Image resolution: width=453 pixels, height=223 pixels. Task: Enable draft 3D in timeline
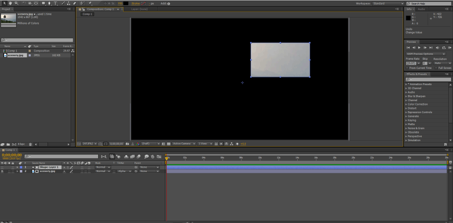pos(118,156)
